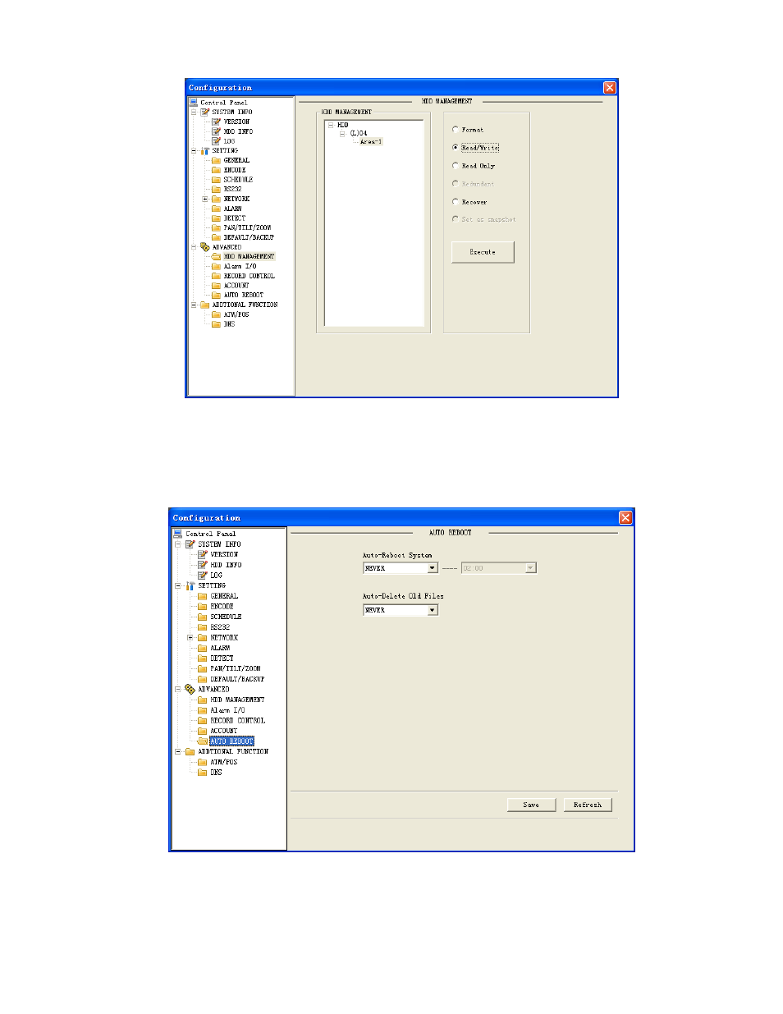Image resolution: width=783 pixels, height=1014 pixels.
Task: Click LOG page icon in HDD Management window
Action: point(217,141)
